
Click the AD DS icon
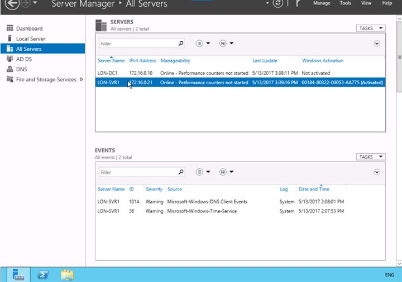[x=9, y=59]
